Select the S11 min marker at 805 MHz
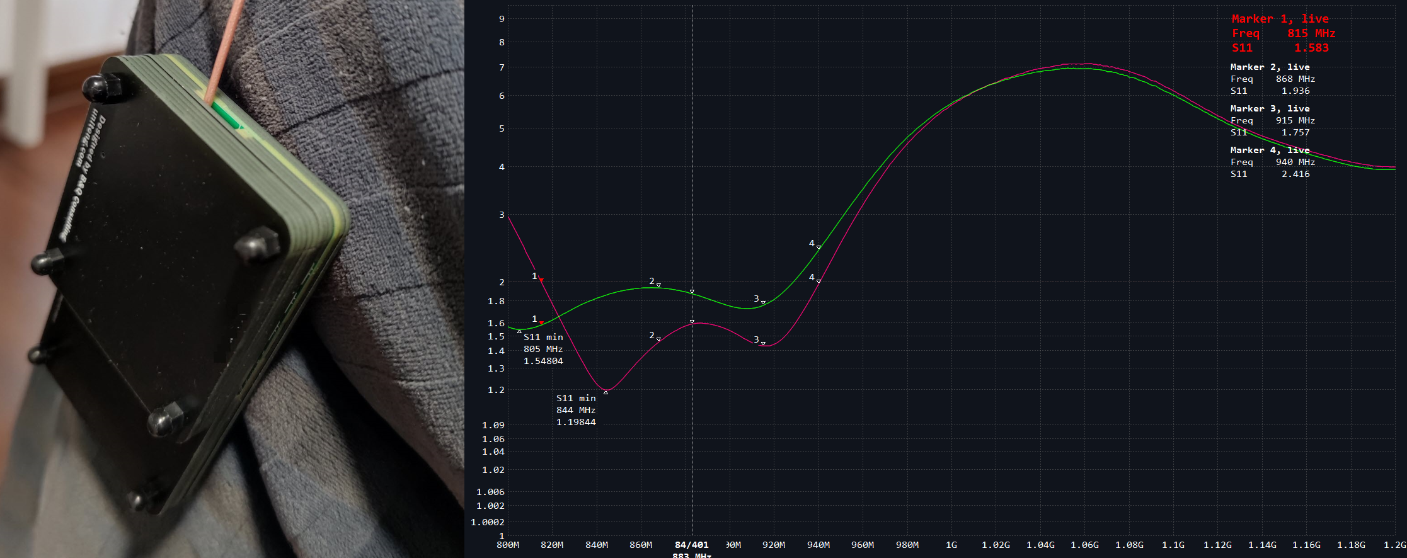 (x=519, y=331)
